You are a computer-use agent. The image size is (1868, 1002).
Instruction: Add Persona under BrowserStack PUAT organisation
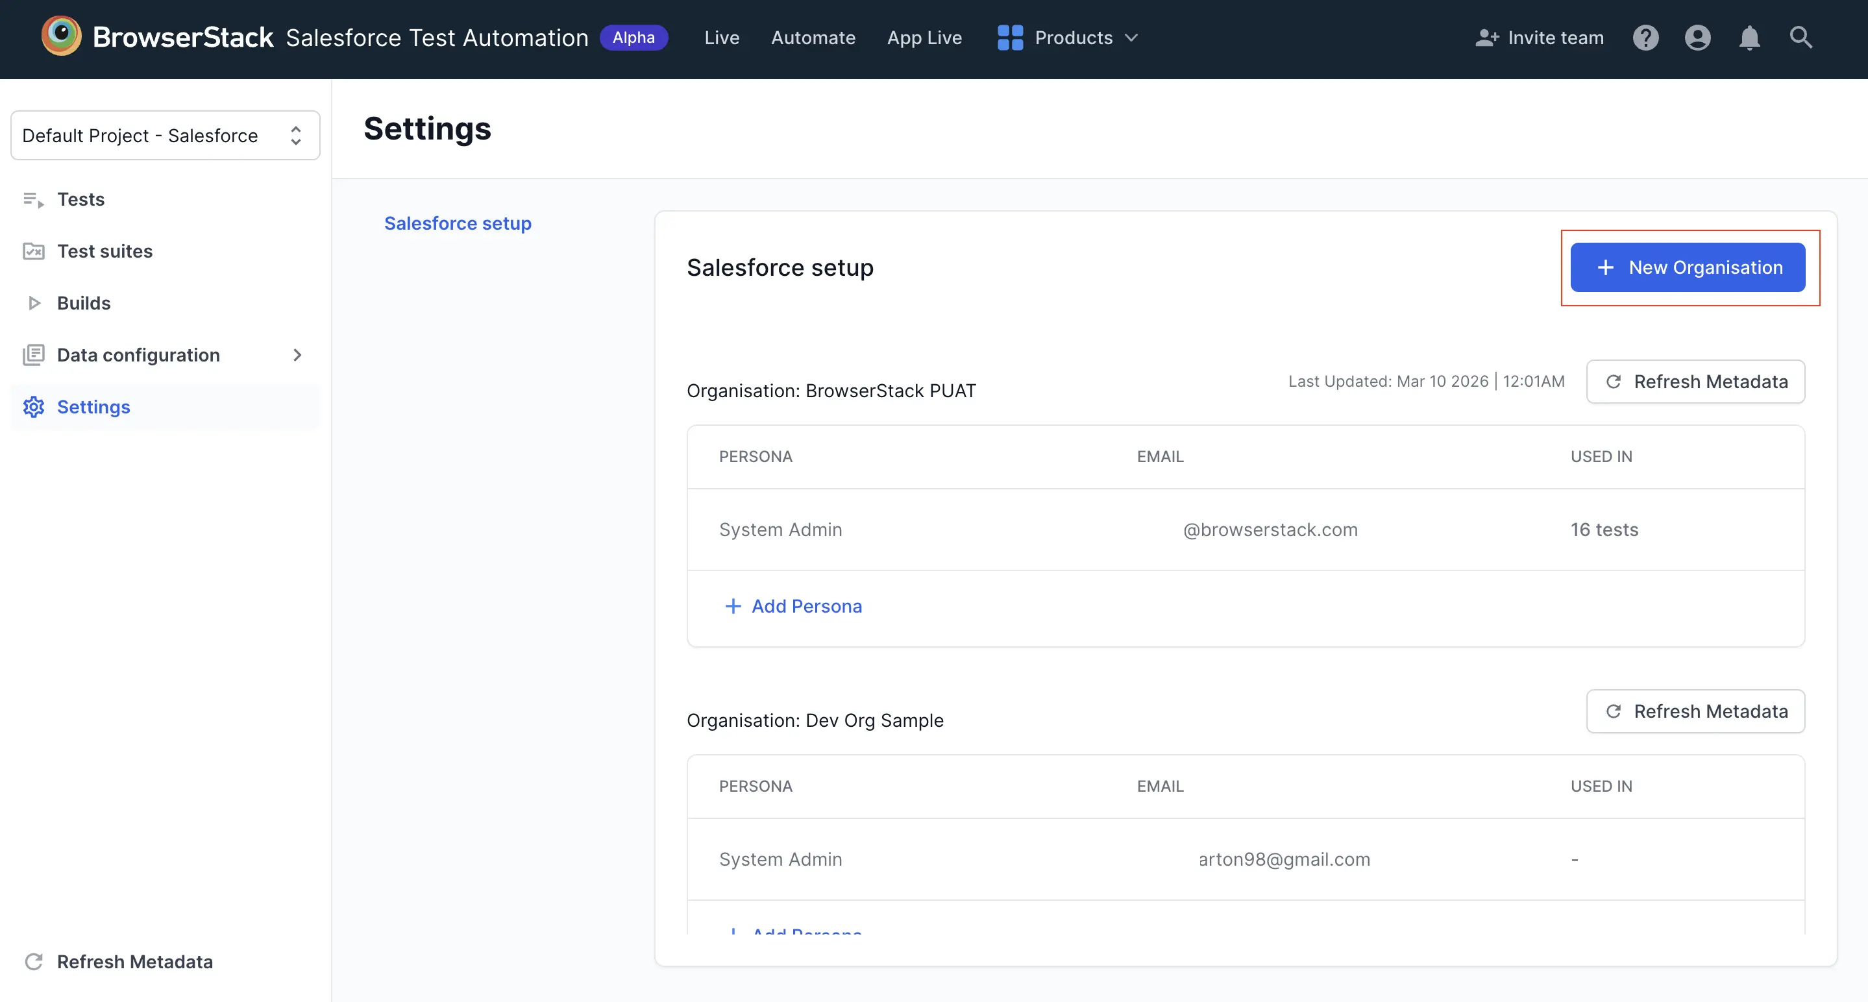tap(793, 605)
